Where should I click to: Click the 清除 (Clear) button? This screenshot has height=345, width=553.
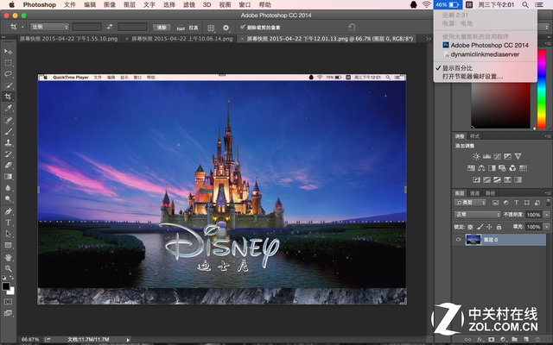[162, 28]
